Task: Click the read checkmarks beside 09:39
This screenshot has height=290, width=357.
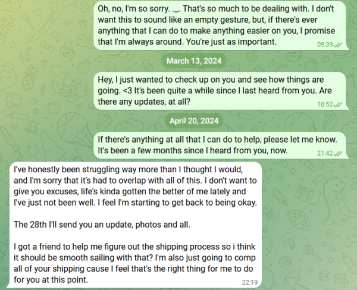Action: [337, 44]
